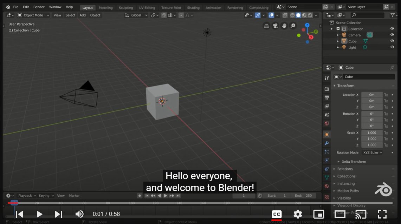Image resolution: width=401 pixels, height=224 pixels.
Task: Click the red X axis on navigation gizmo
Action: (x=311, y=37)
